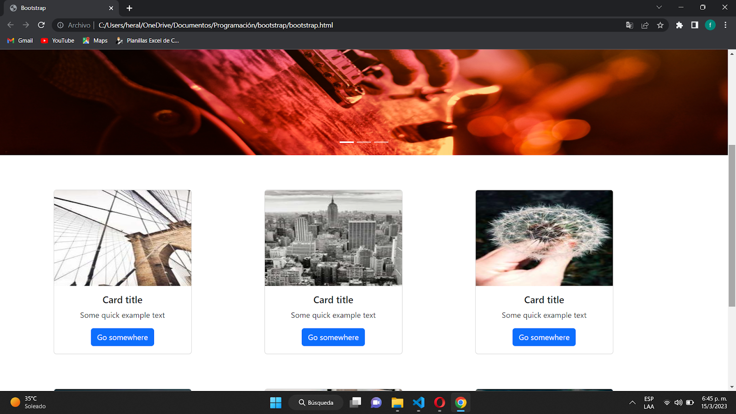Close the Bootstrap tab

point(111,8)
